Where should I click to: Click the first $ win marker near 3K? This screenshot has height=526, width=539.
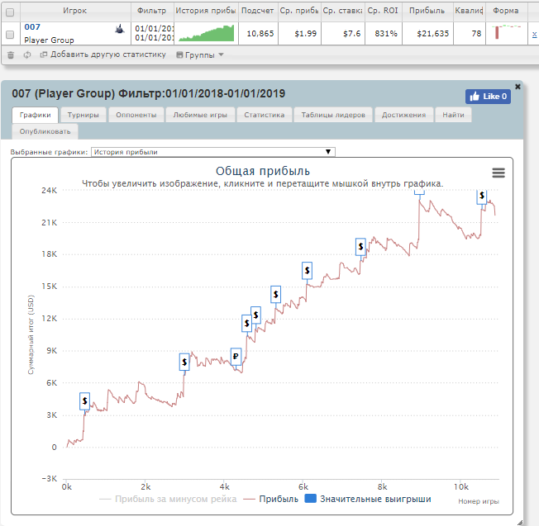point(84,400)
